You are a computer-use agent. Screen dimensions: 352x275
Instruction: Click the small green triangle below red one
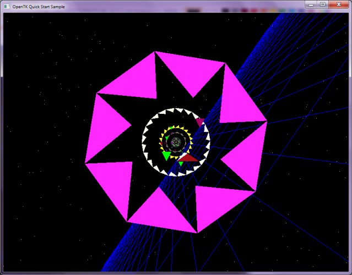[x=181, y=163]
